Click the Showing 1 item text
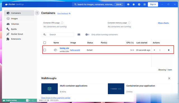179x103 pixels. [x=165, y=70]
